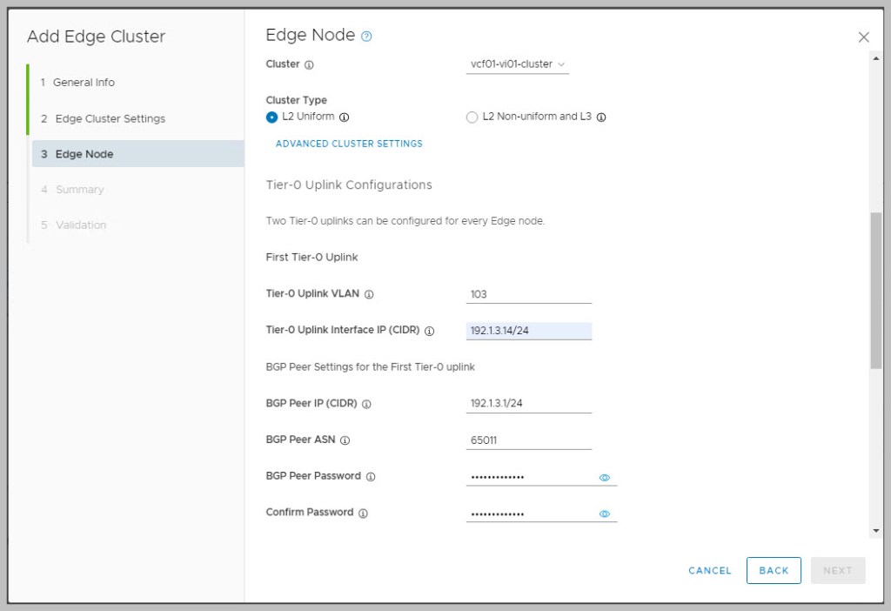Click info icon next to L2 Uniform
The width and height of the screenshot is (891, 611).
pyautogui.click(x=344, y=117)
